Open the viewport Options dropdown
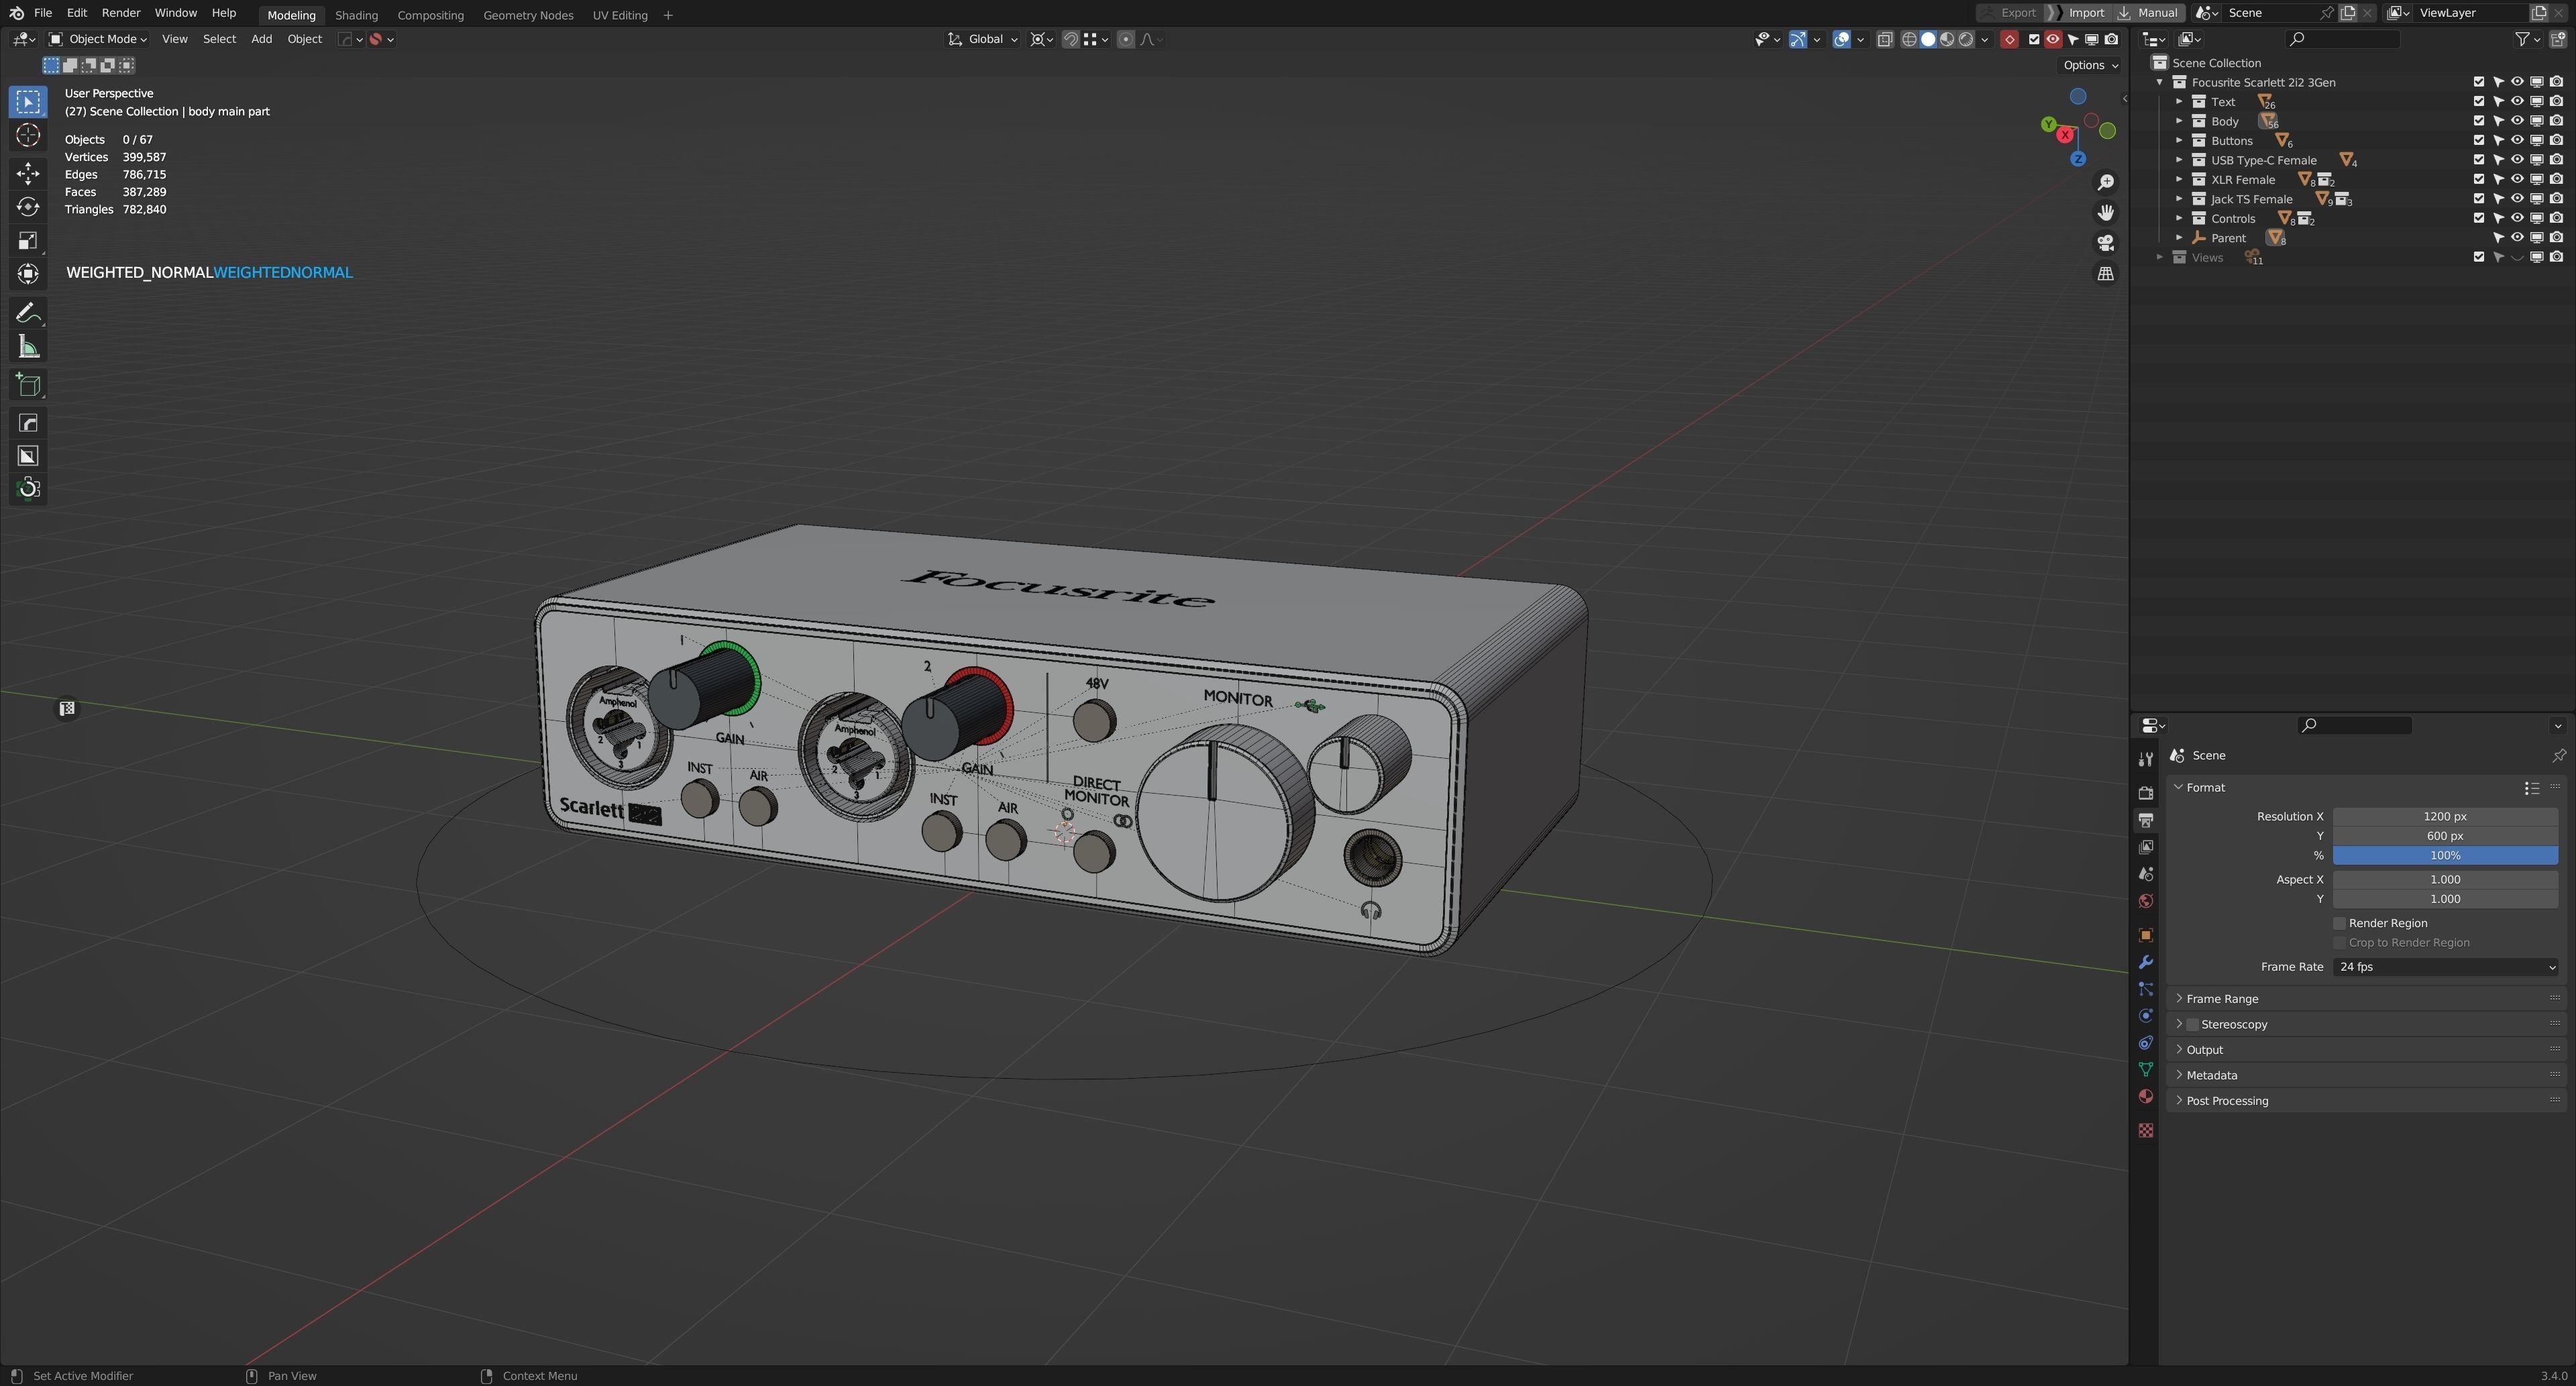This screenshot has width=2576, height=1386. (2090, 65)
